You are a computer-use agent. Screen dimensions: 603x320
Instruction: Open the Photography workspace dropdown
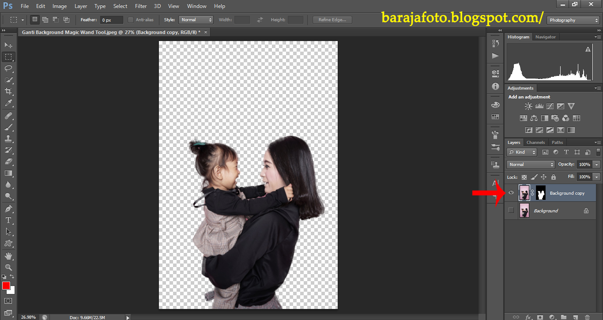[573, 20]
